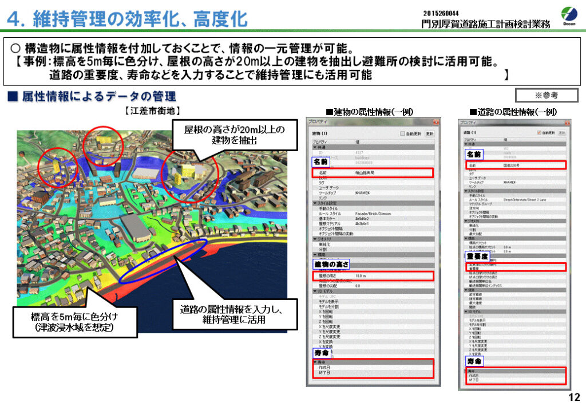
Task: Click the 終了日 row in road 寿命 section
Action: tap(514, 379)
